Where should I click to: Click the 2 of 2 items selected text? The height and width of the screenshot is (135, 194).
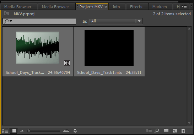tap(172, 14)
